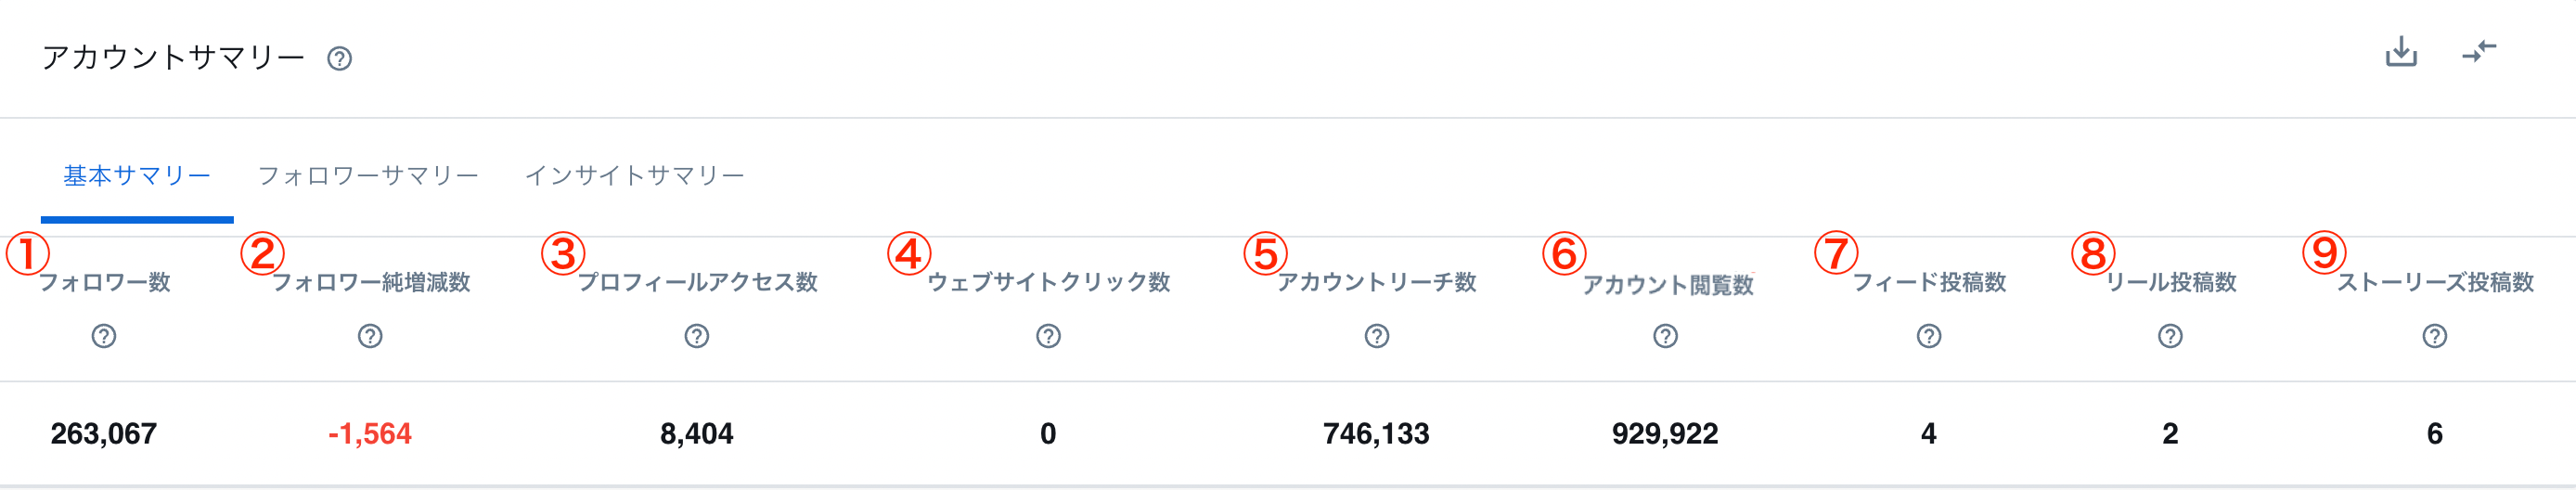View help for アカウントリーチ数
This screenshot has height=490, width=2576.
(x=1377, y=336)
